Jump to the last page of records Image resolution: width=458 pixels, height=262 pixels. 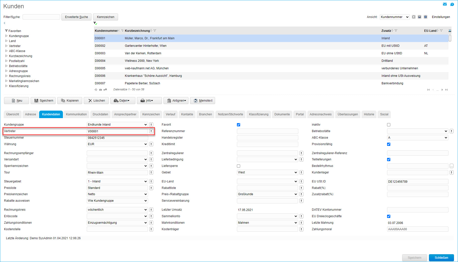pos(446,90)
